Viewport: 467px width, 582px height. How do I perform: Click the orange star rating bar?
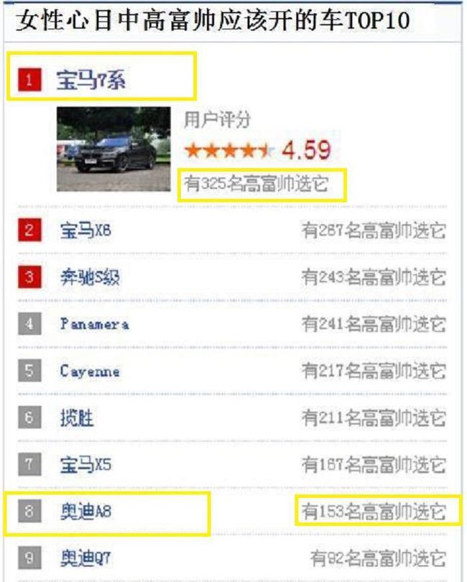point(229,151)
